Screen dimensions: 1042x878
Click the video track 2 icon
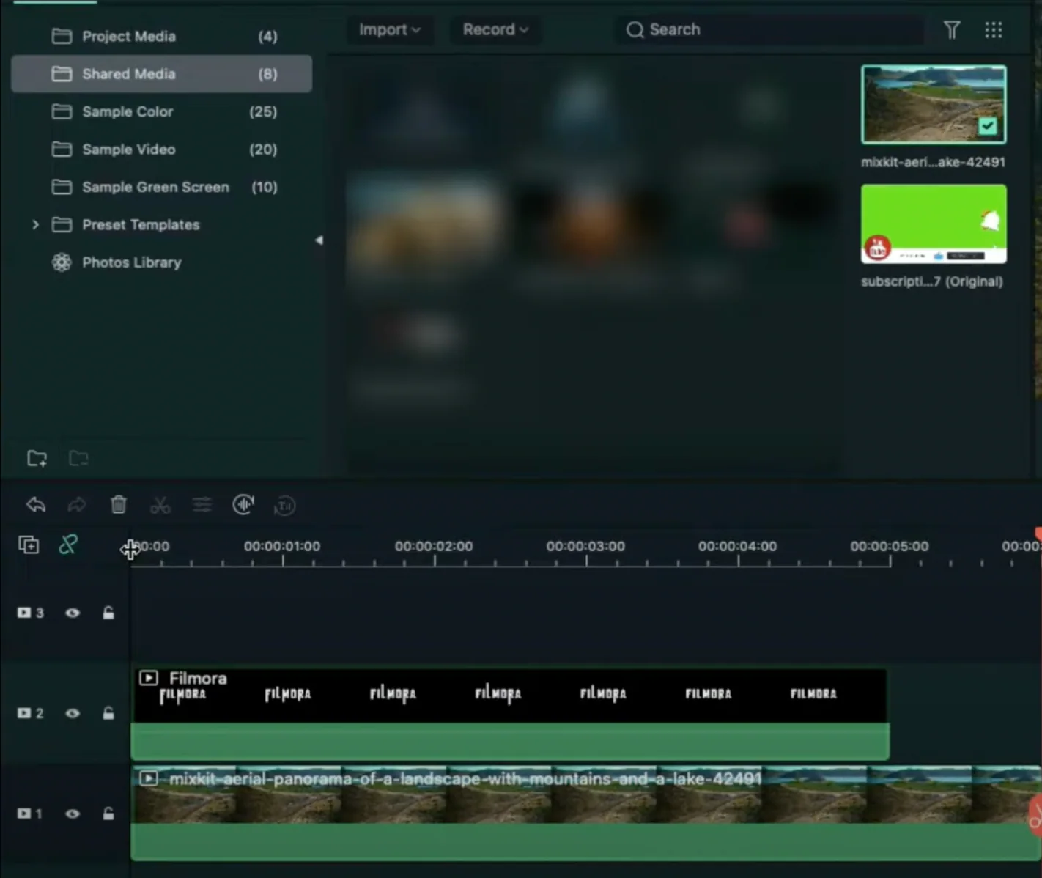pyautogui.click(x=30, y=713)
